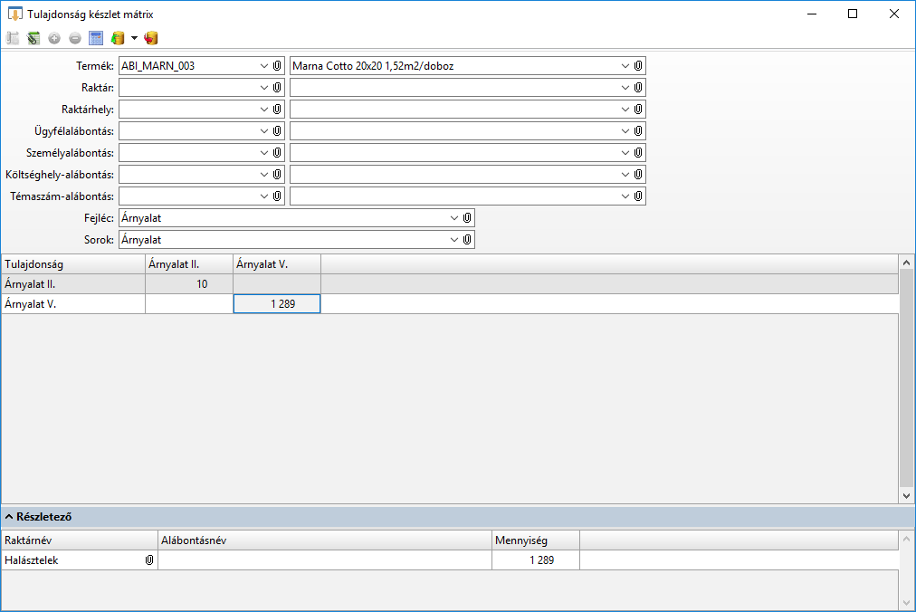Open the Fejléc Árnyalat dropdown arrow

[453, 218]
